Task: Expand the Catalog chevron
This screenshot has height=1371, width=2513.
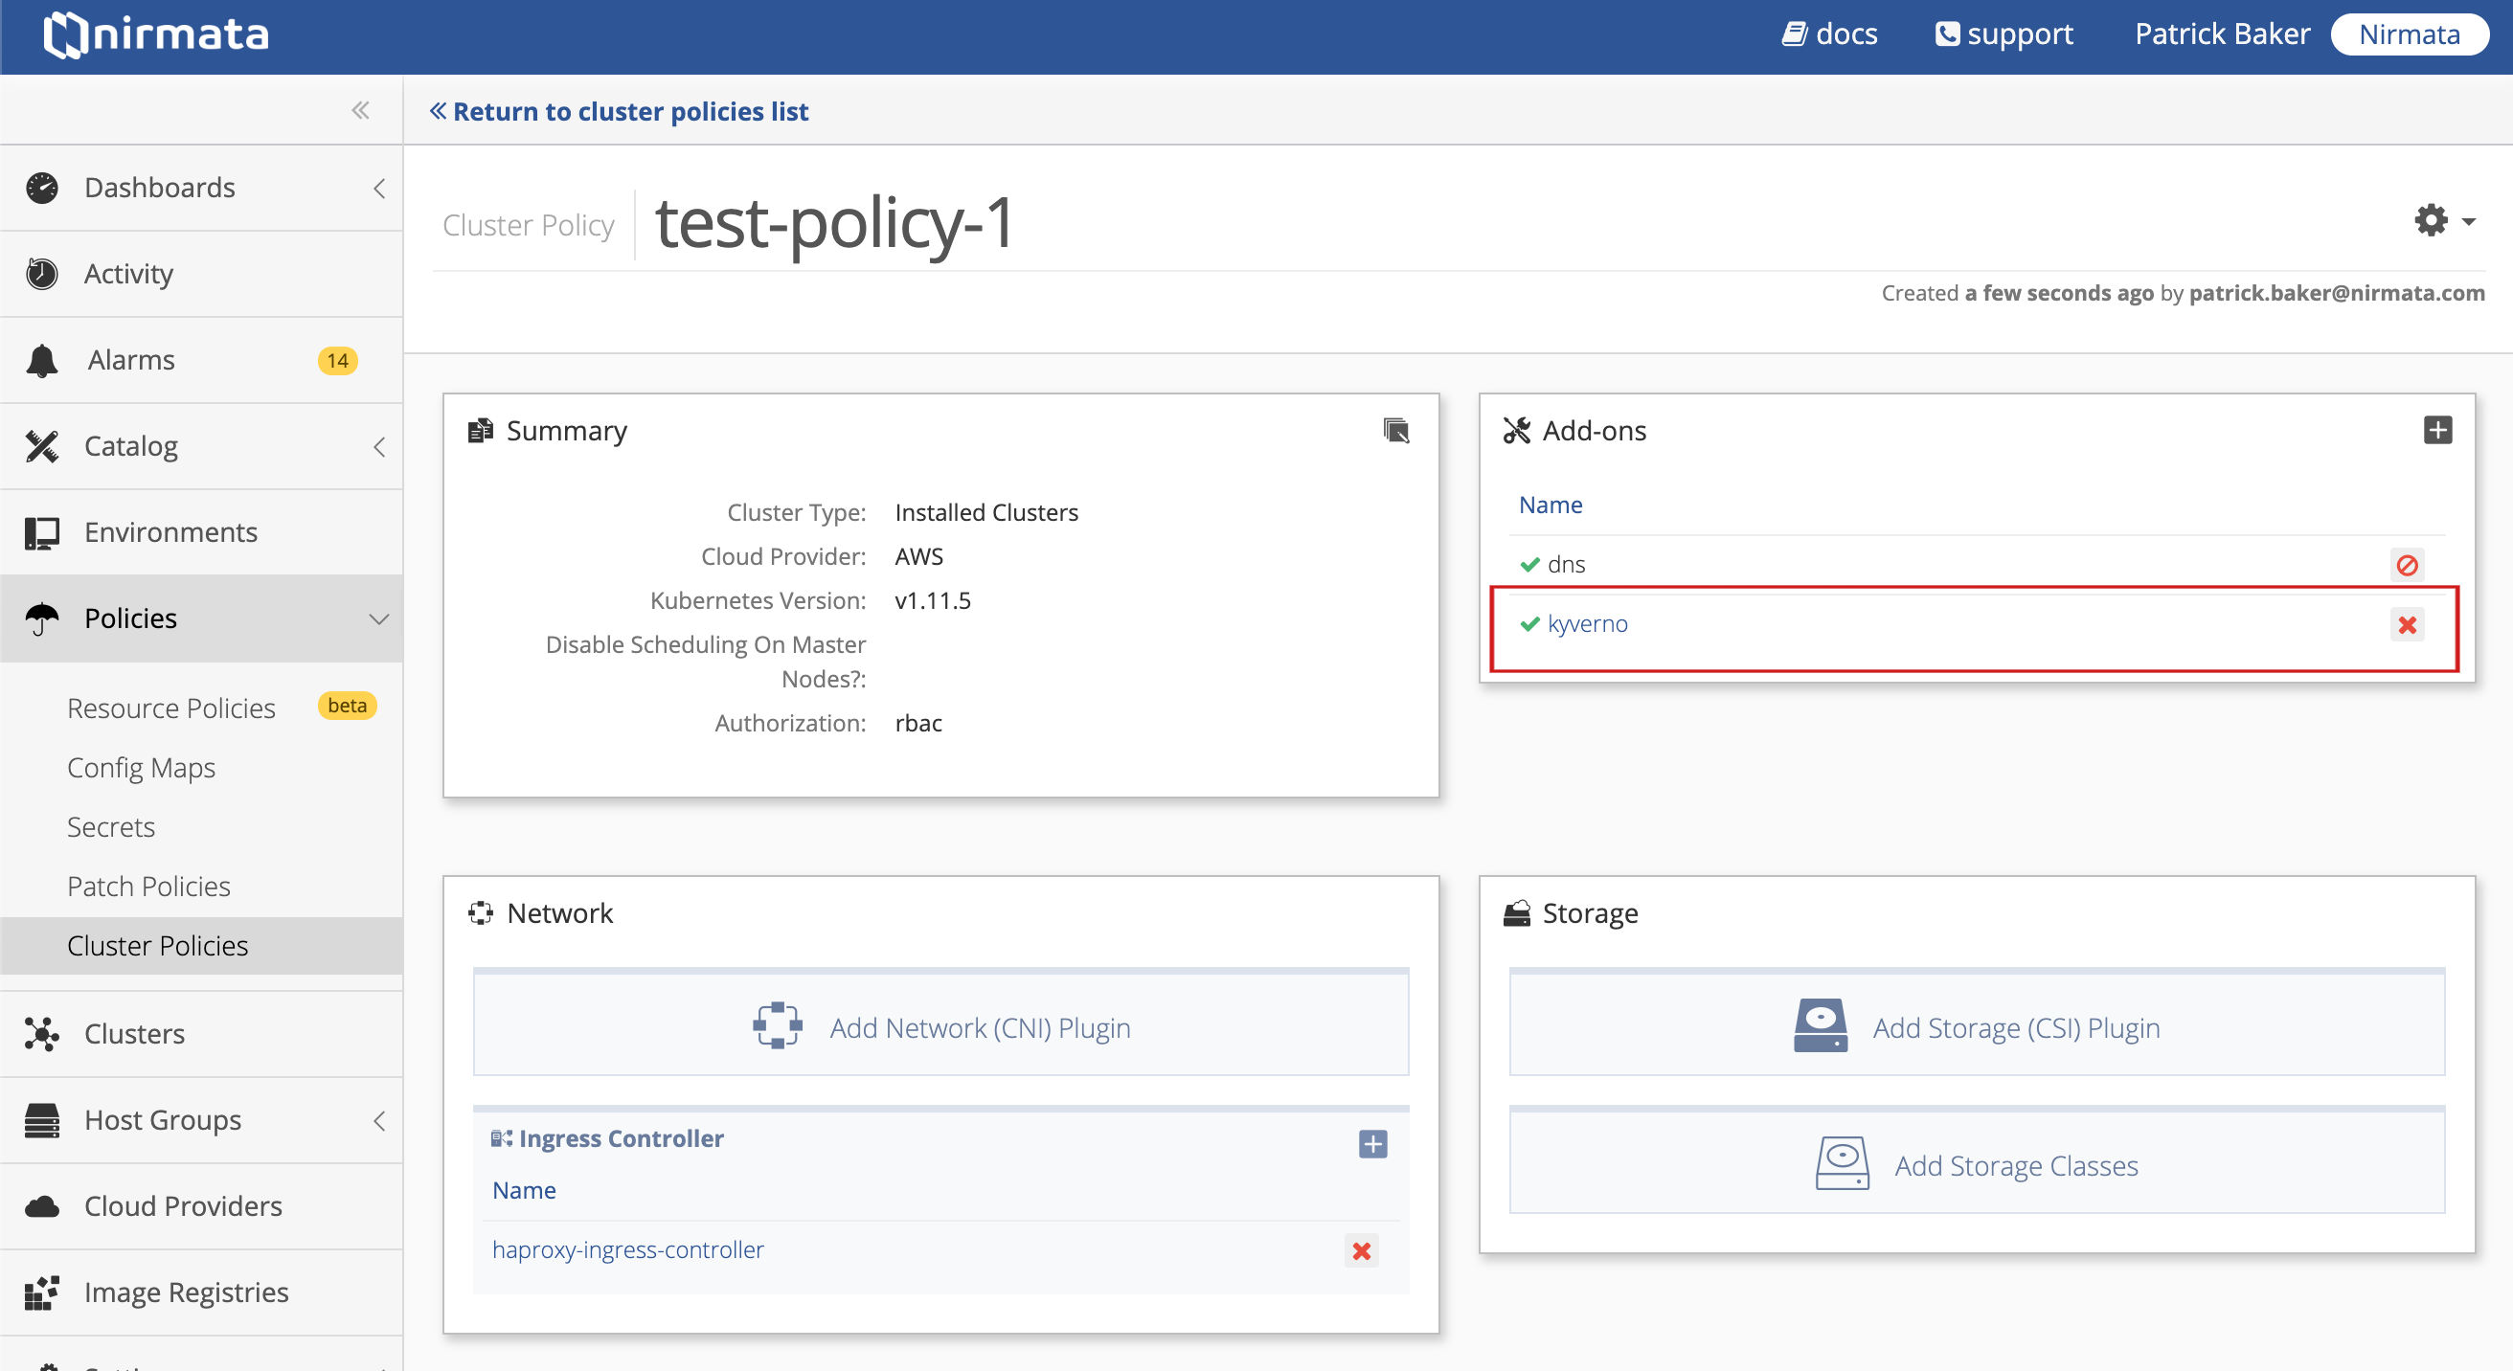Action: [x=379, y=446]
